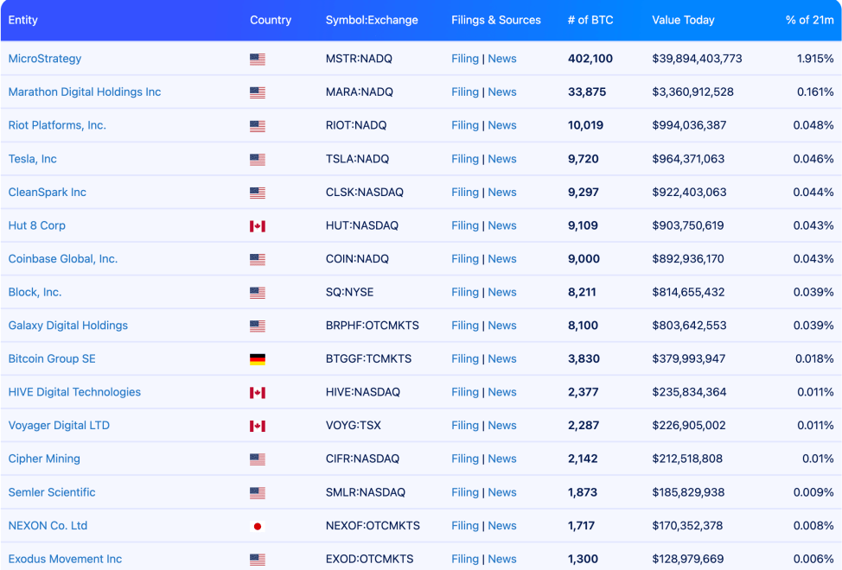Image resolution: width=842 pixels, height=570 pixels.
Task: Open the Filing link for Tesla, Inc
Action: [465, 159]
